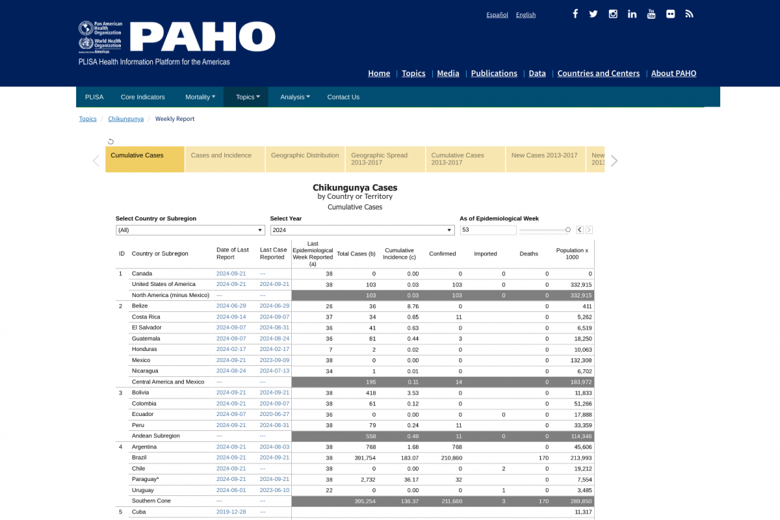Click the Instagram icon in header
This screenshot has height=520, width=780.
point(612,14)
